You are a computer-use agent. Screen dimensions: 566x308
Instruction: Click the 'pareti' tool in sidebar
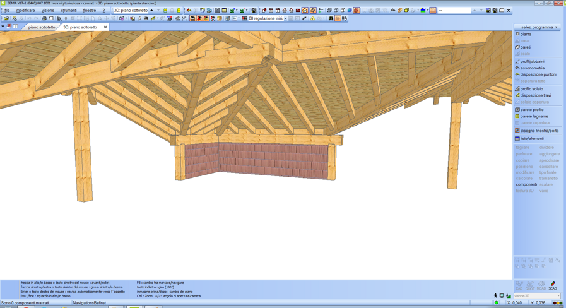coord(525,47)
